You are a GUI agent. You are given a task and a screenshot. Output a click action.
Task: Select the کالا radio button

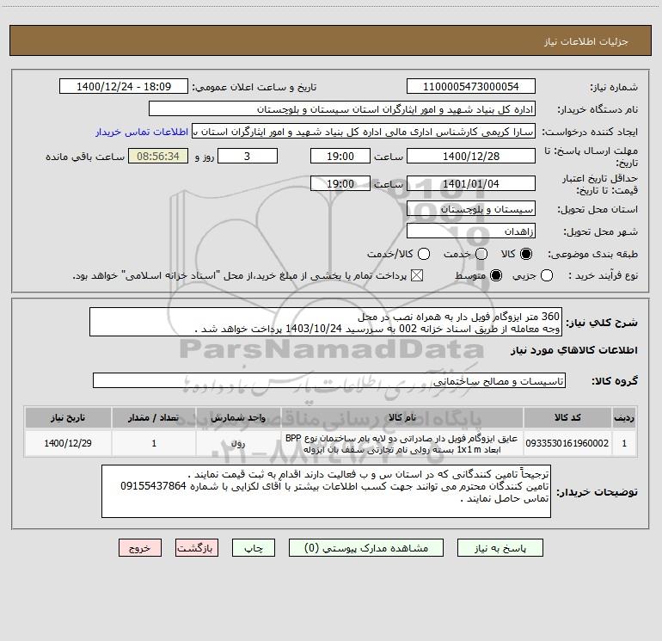click(x=526, y=254)
